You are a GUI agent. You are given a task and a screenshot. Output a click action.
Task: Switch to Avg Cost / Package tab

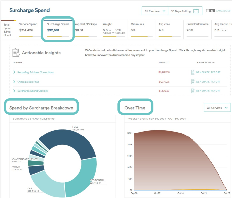[86, 30]
